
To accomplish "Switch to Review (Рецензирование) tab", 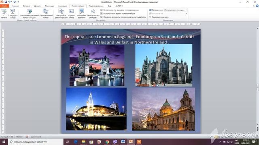I will click(96, 6).
